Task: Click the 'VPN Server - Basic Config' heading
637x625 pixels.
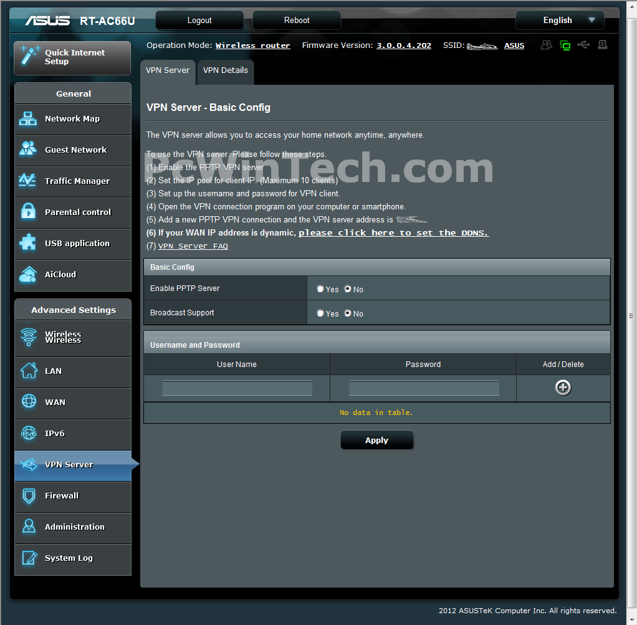Action: coord(208,107)
